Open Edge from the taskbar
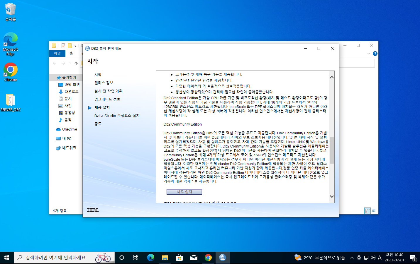420x264 pixels. [151, 258]
